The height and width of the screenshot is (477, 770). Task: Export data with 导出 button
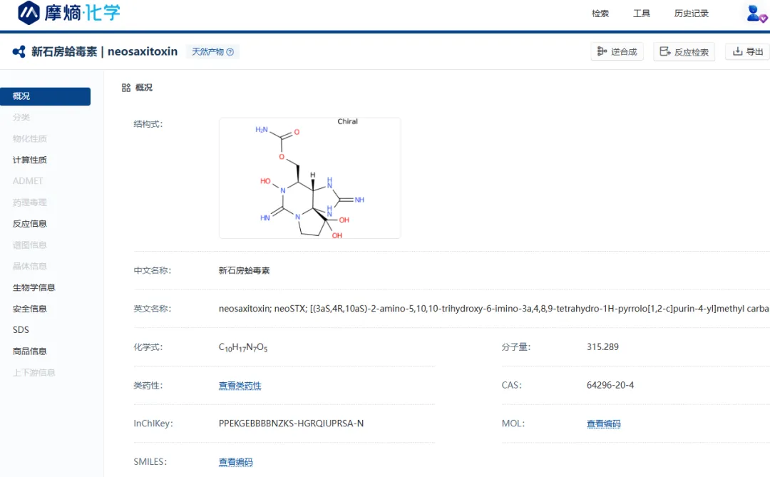click(748, 51)
